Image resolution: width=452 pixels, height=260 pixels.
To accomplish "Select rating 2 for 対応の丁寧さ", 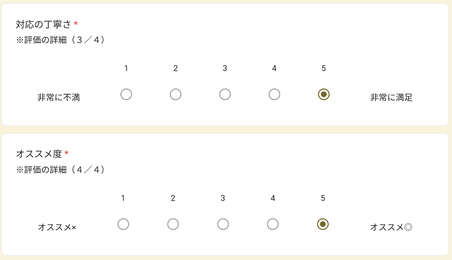I will point(176,95).
